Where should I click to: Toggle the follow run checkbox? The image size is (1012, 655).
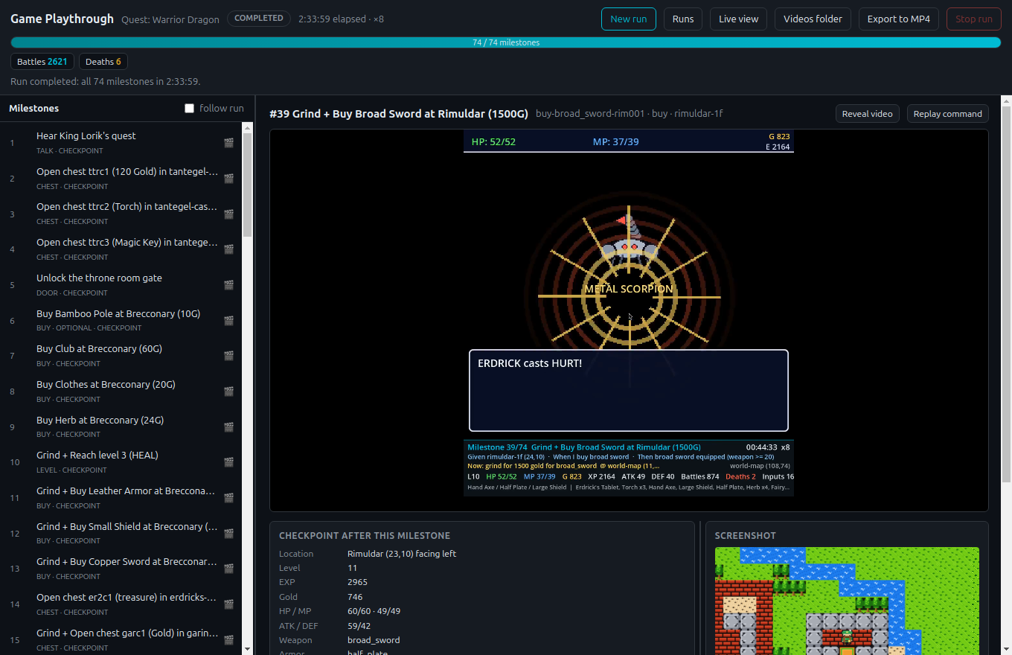[190, 109]
